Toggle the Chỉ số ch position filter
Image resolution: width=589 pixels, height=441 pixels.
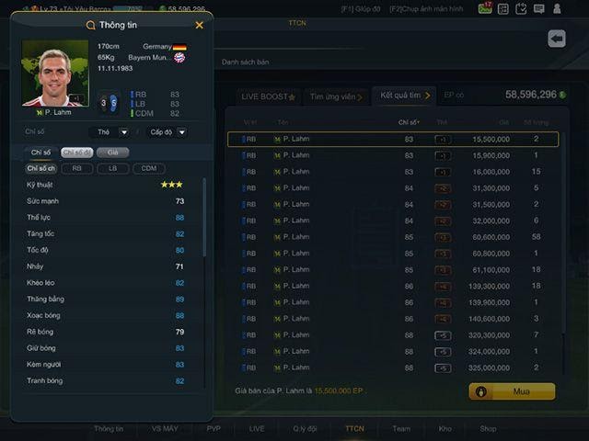[40, 168]
